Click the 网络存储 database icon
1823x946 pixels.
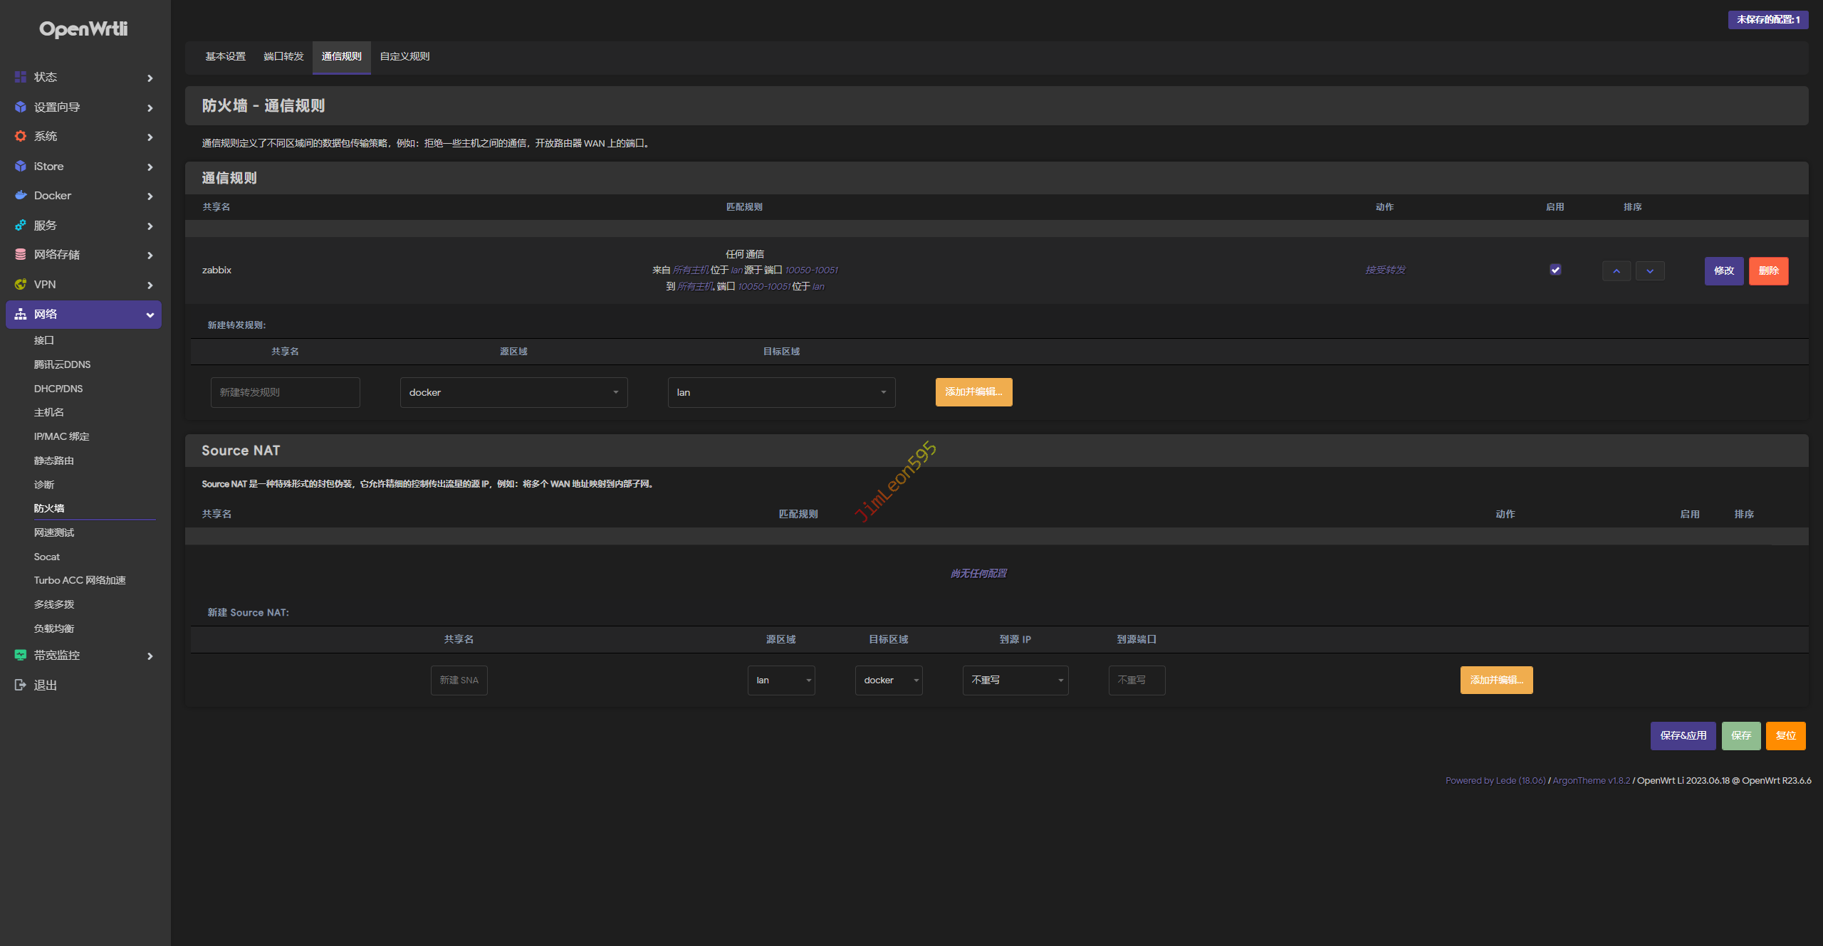21,254
